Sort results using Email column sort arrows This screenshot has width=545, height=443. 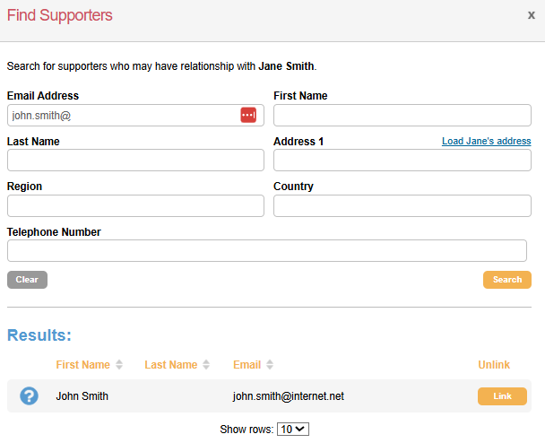[270, 365]
